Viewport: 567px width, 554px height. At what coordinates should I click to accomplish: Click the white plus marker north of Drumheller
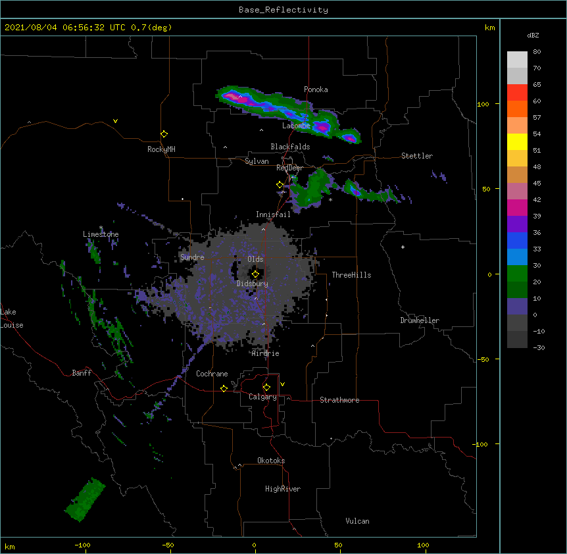point(403,247)
